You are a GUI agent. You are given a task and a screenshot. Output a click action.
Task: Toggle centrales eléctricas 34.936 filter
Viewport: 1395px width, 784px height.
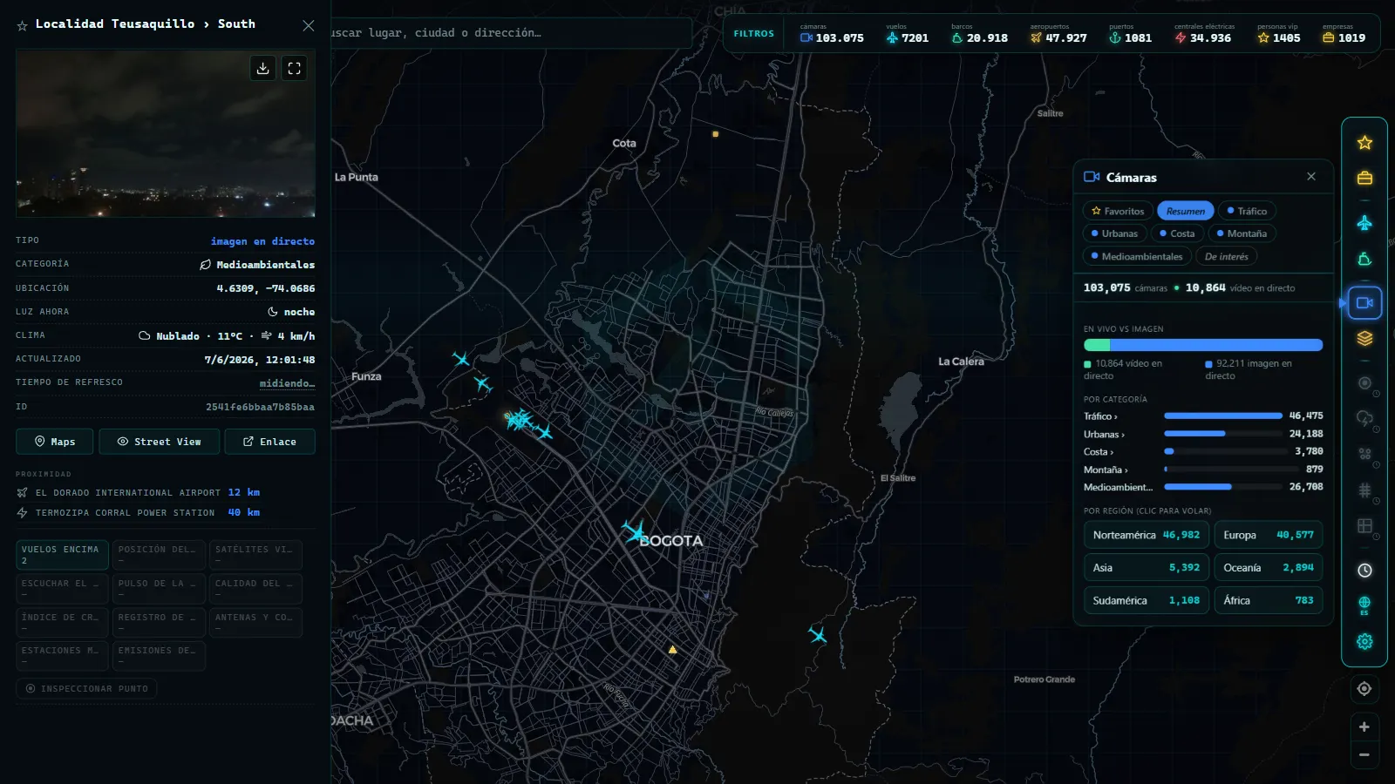(1203, 34)
